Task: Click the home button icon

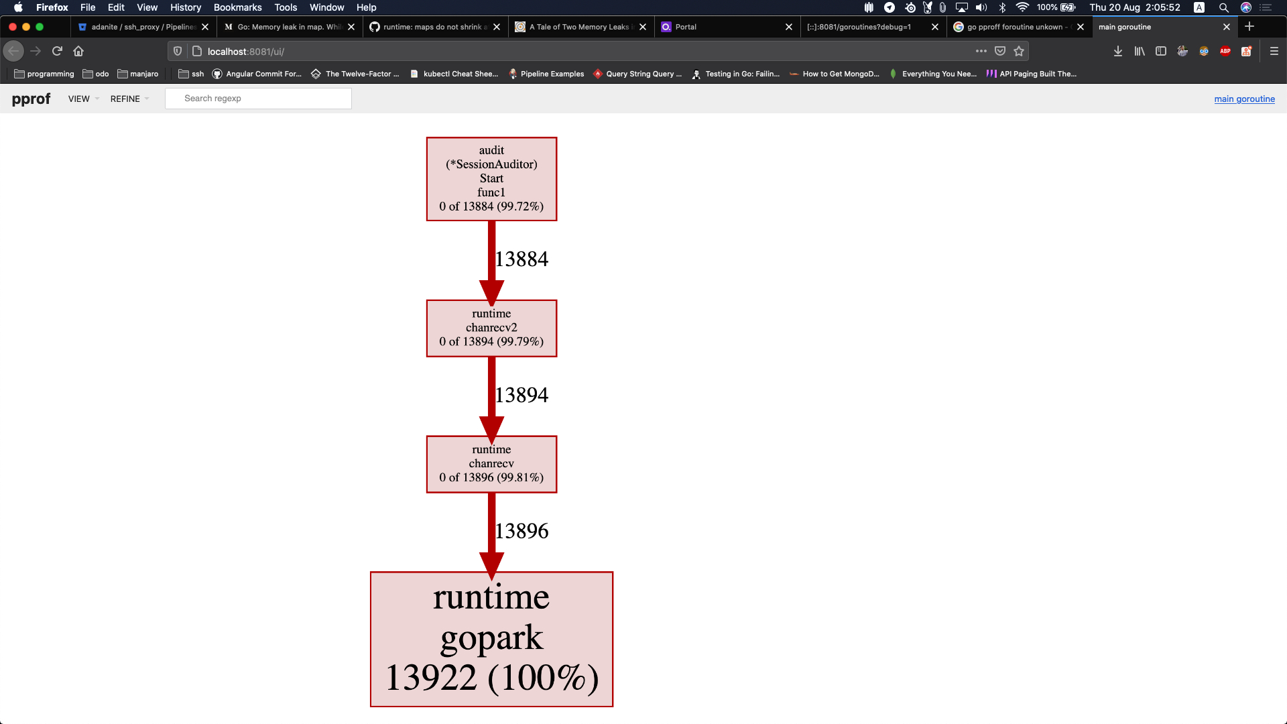Action: coord(78,51)
